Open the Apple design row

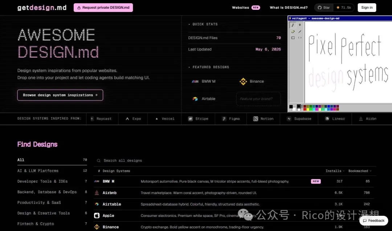tap(234, 215)
